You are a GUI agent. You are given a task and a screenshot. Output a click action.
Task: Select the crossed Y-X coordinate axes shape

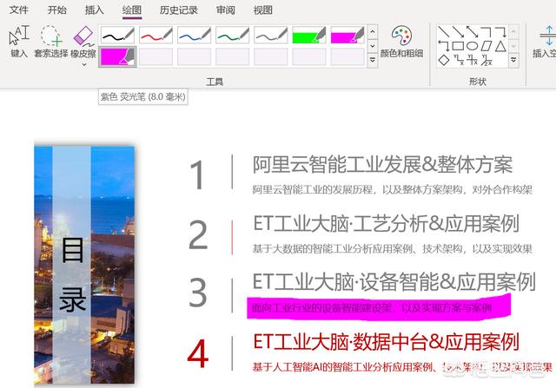coord(472,60)
